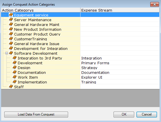Select the CustomerTraining category row

pyautogui.click(x=41, y=39)
